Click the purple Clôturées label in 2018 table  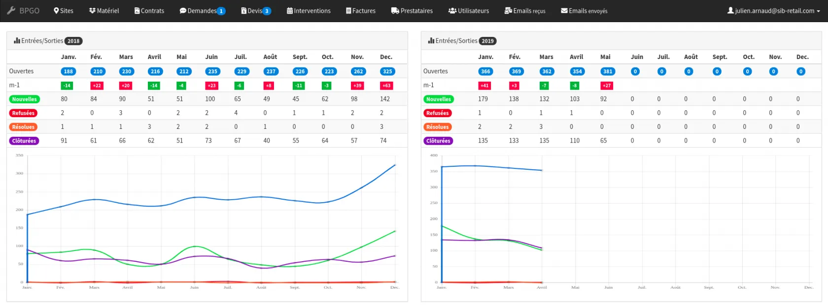tap(24, 141)
